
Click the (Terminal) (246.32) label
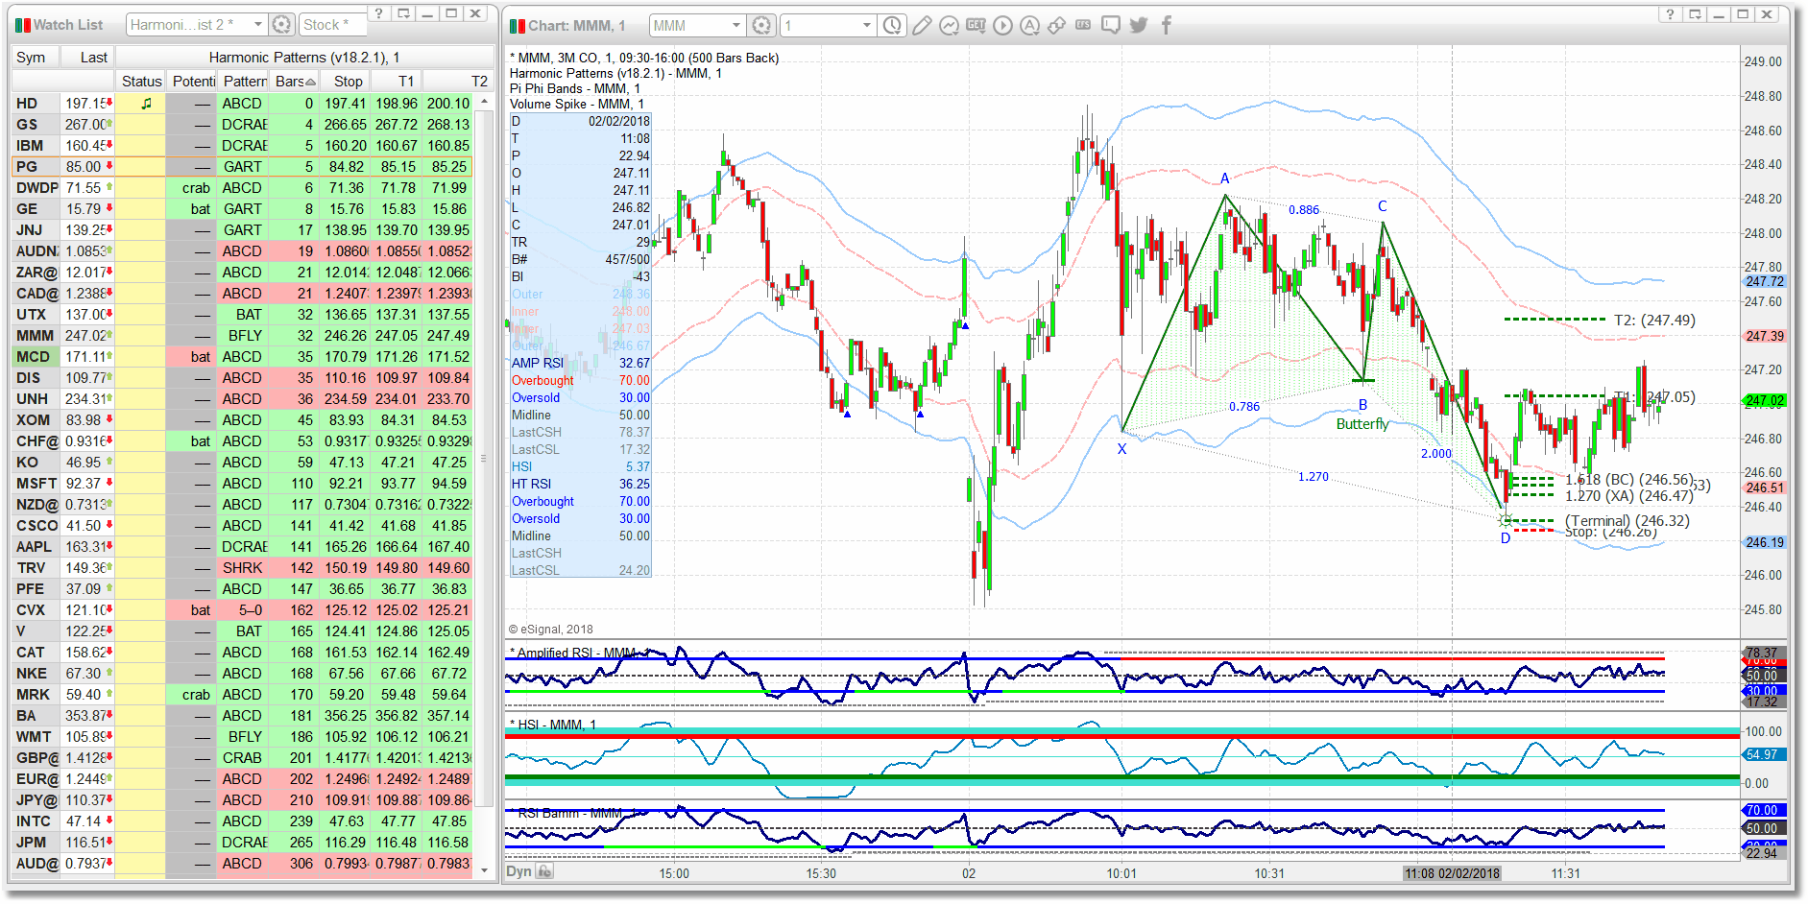click(x=1627, y=521)
